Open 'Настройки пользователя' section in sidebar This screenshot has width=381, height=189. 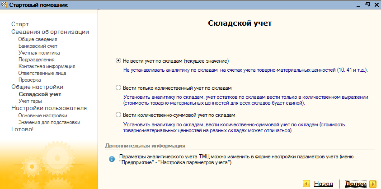[49, 108]
